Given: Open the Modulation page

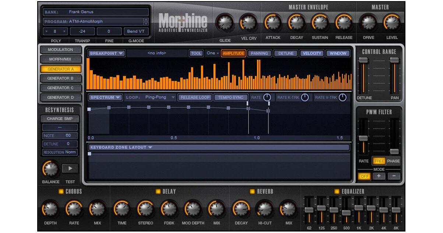Looking at the screenshot, I should (x=60, y=50).
